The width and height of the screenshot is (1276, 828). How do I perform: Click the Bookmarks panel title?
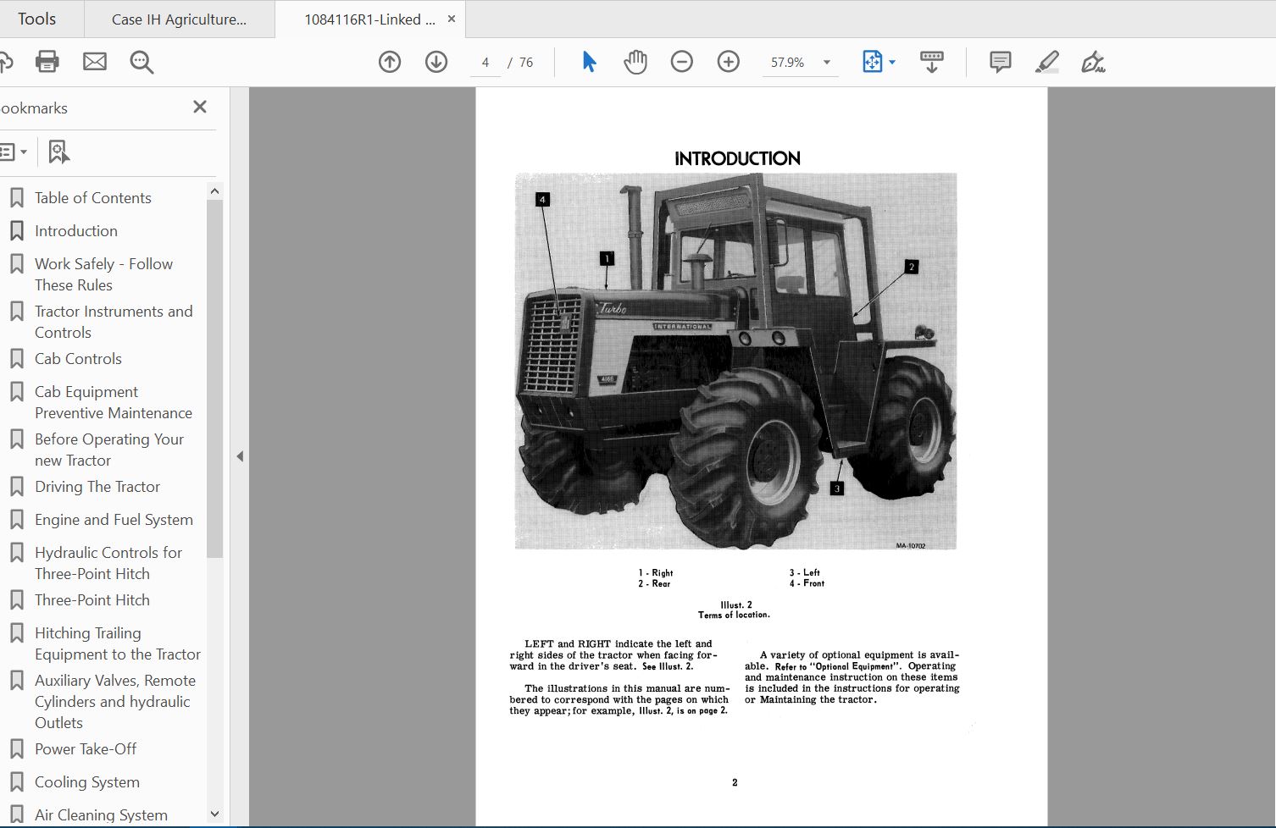pyautogui.click(x=34, y=108)
